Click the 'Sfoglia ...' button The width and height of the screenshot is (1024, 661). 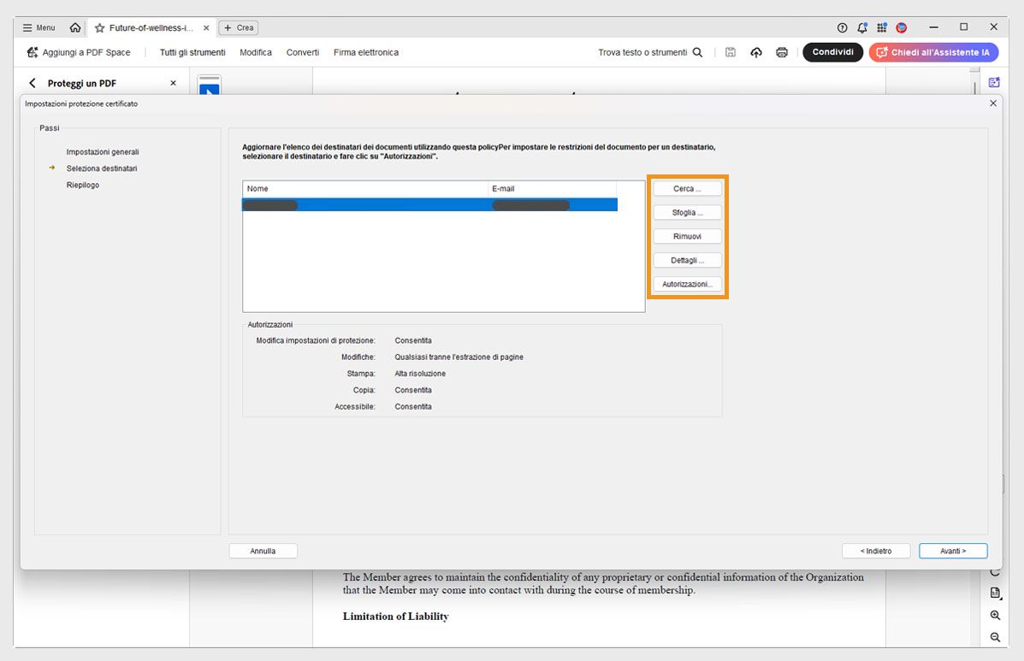pyautogui.click(x=687, y=212)
